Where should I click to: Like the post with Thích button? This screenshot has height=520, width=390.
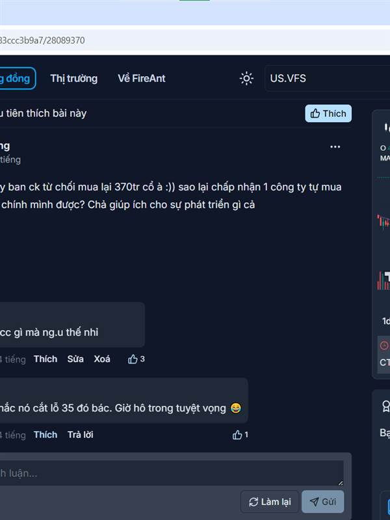coord(328,113)
